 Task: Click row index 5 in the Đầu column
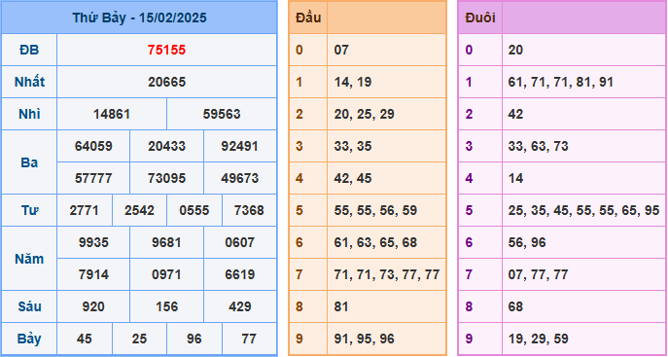(299, 210)
